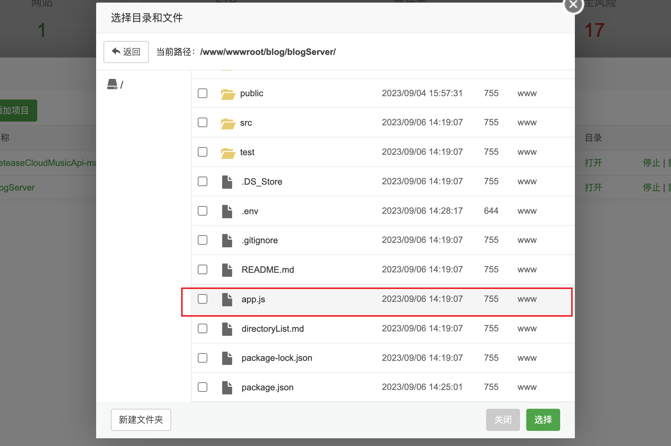
Task: Tick the checkbox for .DS_Store
Action: coord(203,181)
